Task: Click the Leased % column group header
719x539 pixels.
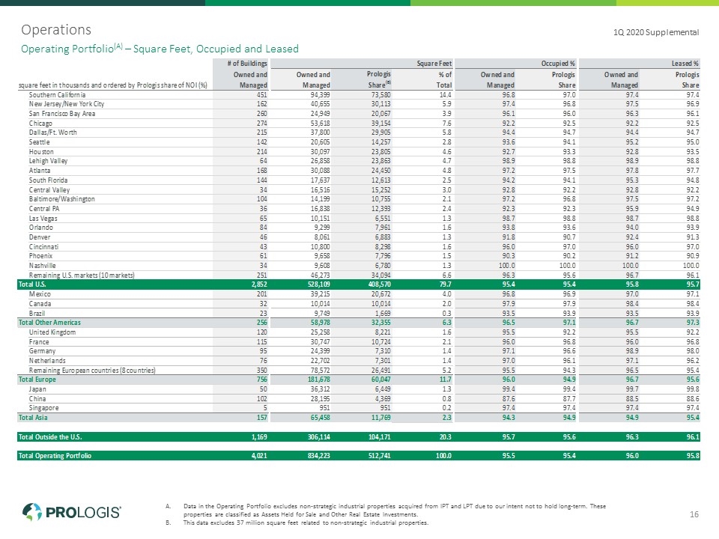Action: click(685, 63)
